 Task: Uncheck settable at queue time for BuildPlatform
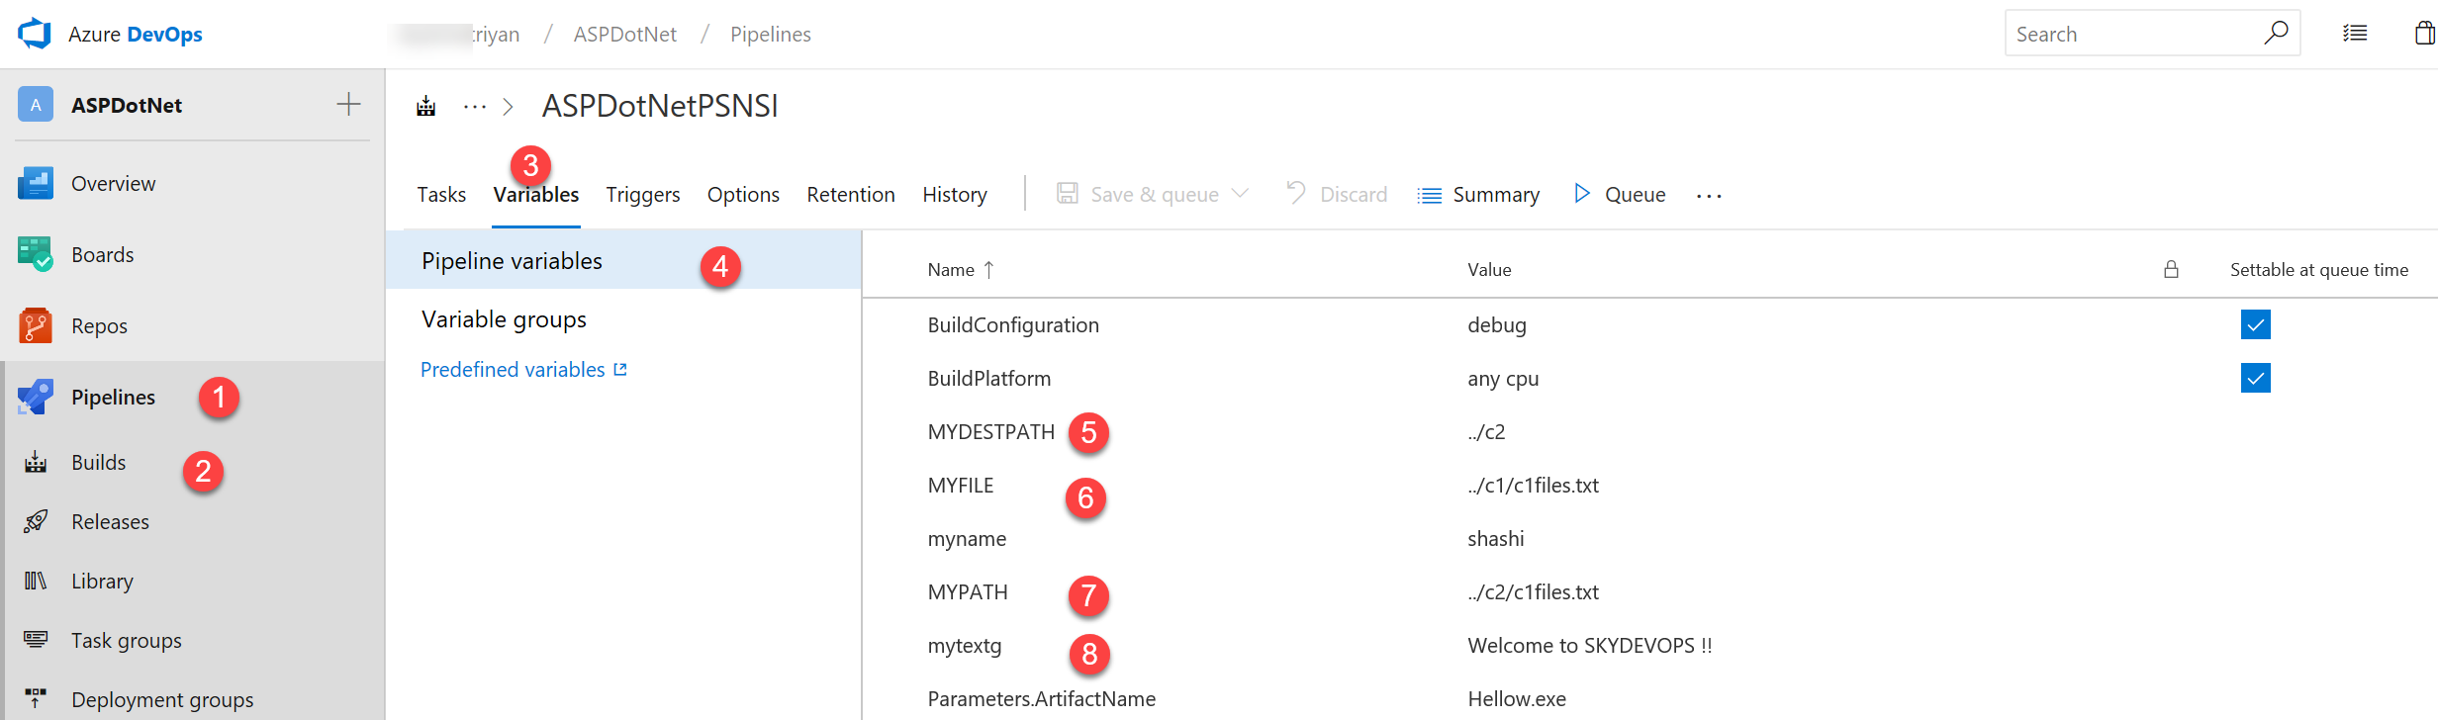[2256, 378]
